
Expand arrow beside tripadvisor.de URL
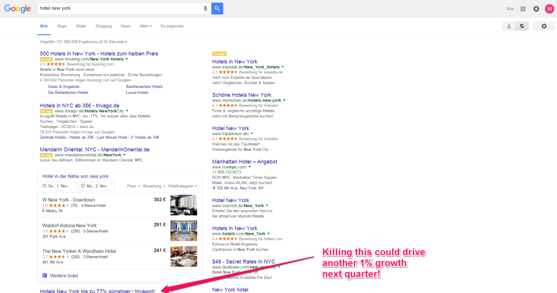tap(252, 133)
